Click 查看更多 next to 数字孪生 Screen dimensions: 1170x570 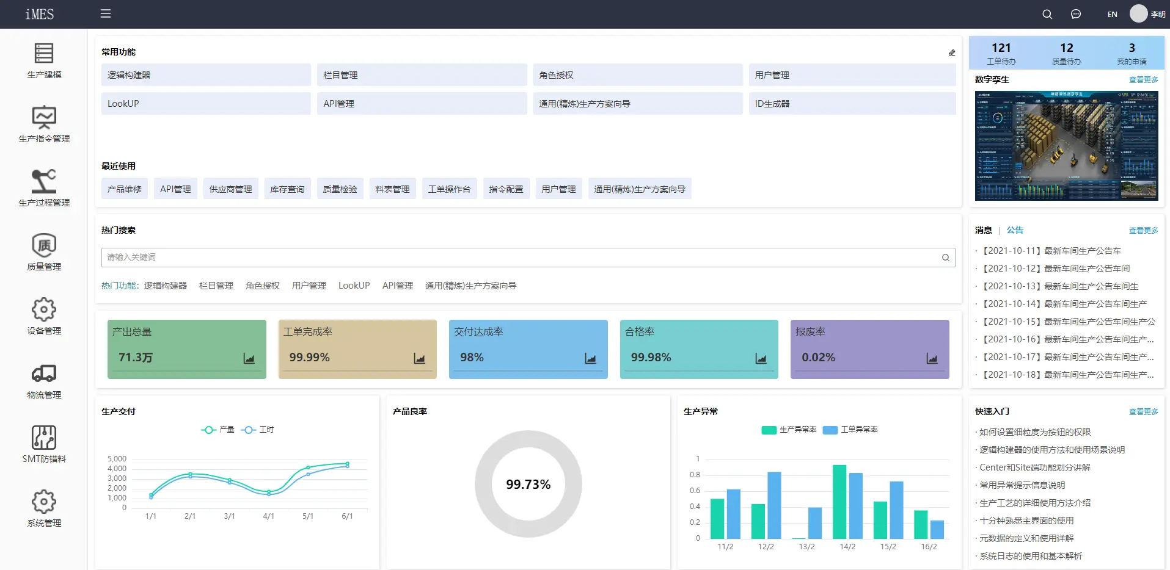1144,80
